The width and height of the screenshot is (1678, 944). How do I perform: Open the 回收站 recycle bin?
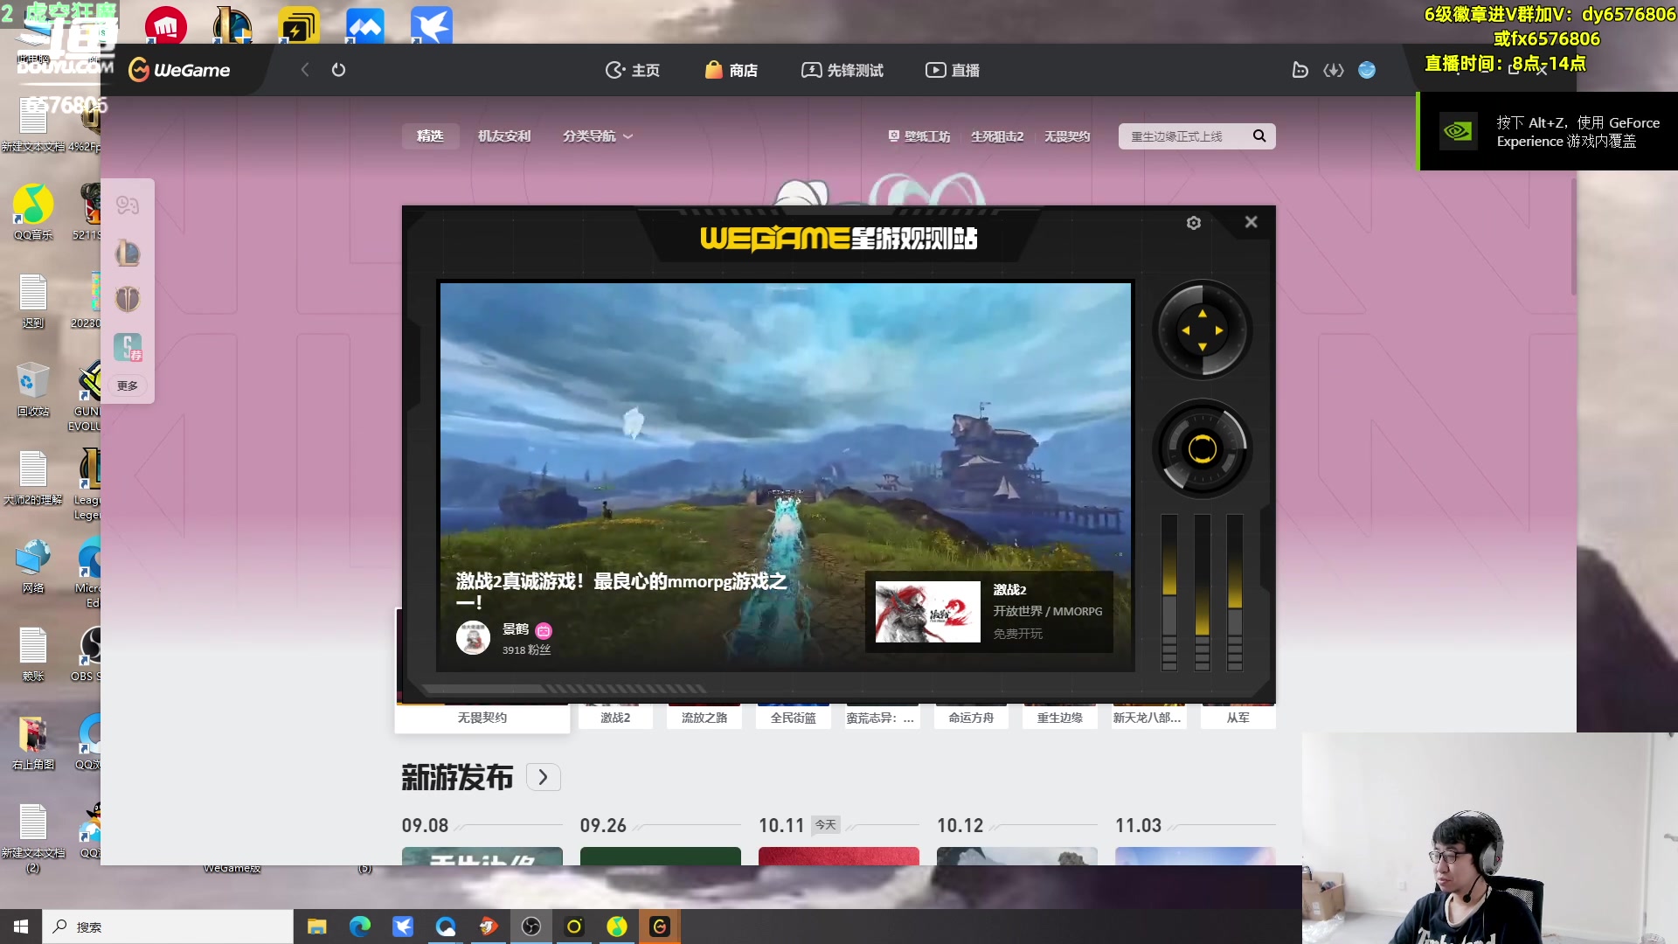[33, 389]
